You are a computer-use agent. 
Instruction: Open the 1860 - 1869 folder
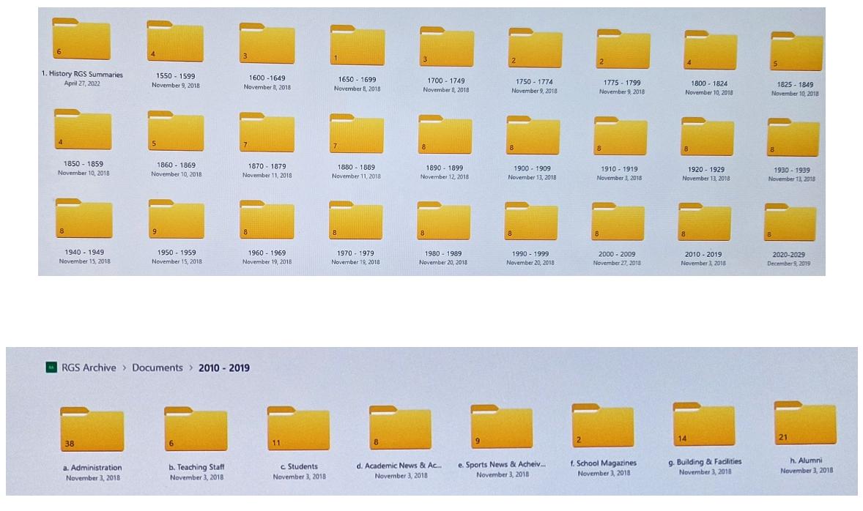click(176, 131)
